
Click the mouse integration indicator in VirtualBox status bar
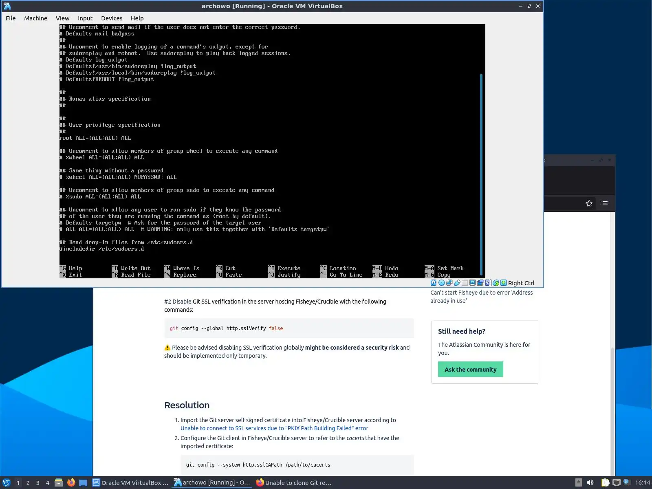(496, 283)
